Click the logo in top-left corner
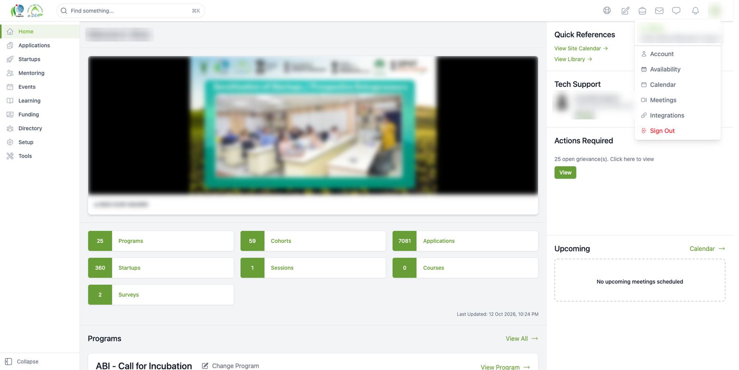Image resolution: width=739 pixels, height=370 pixels. tap(27, 11)
